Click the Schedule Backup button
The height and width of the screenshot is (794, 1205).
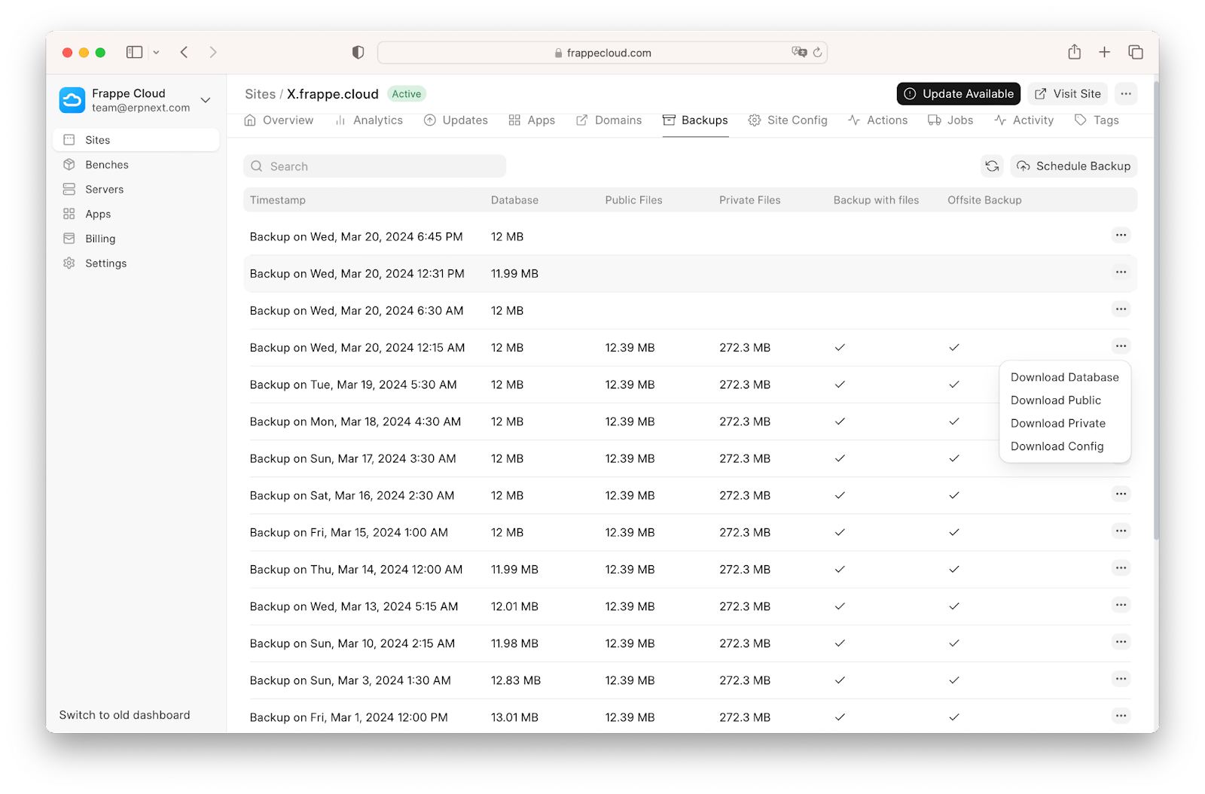(1074, 166)
